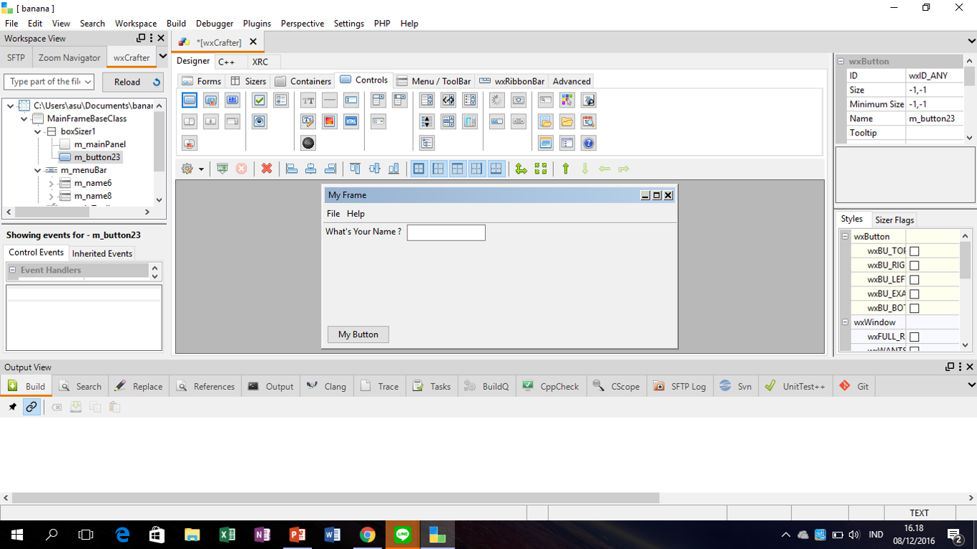Screen dimensions: 977x549
Task: Select the wxButton control icon
Action: coord(189,100)
